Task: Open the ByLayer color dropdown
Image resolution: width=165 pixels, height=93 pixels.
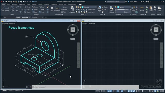Action: (124, 7)
